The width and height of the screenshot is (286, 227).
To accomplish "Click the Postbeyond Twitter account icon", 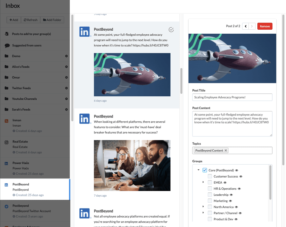I will click(x=6, y=206).
